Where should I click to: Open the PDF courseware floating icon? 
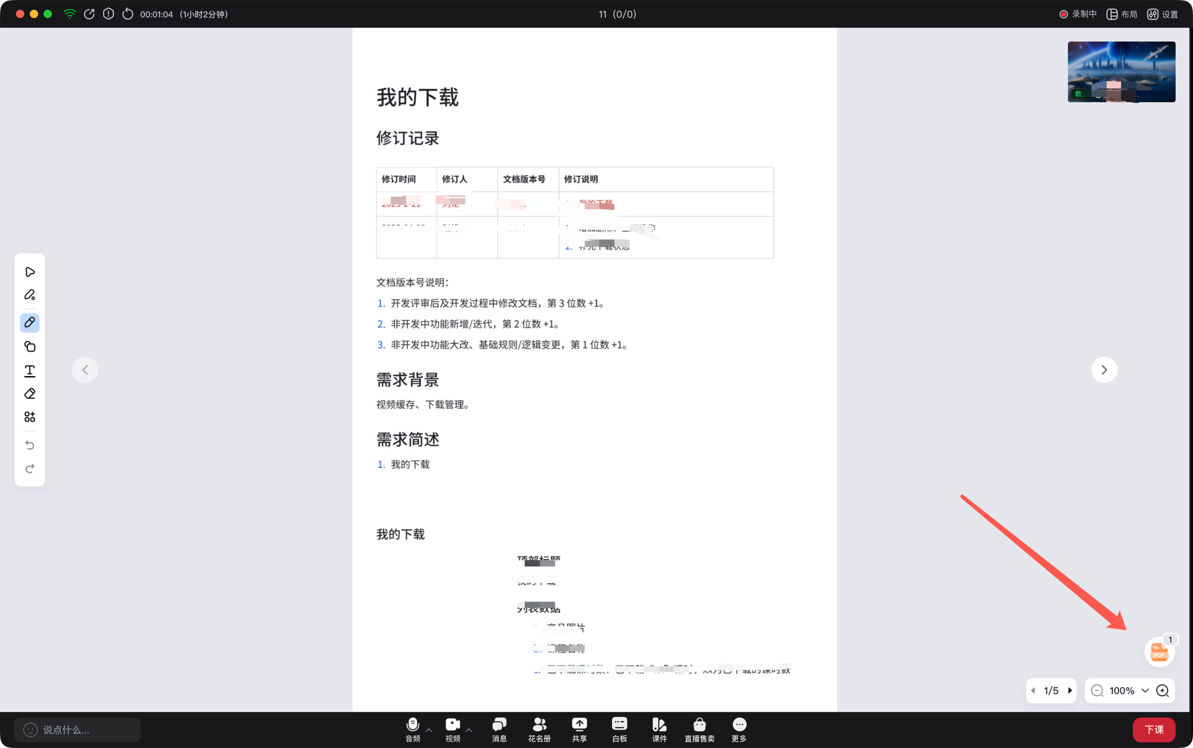[1159, 651]
